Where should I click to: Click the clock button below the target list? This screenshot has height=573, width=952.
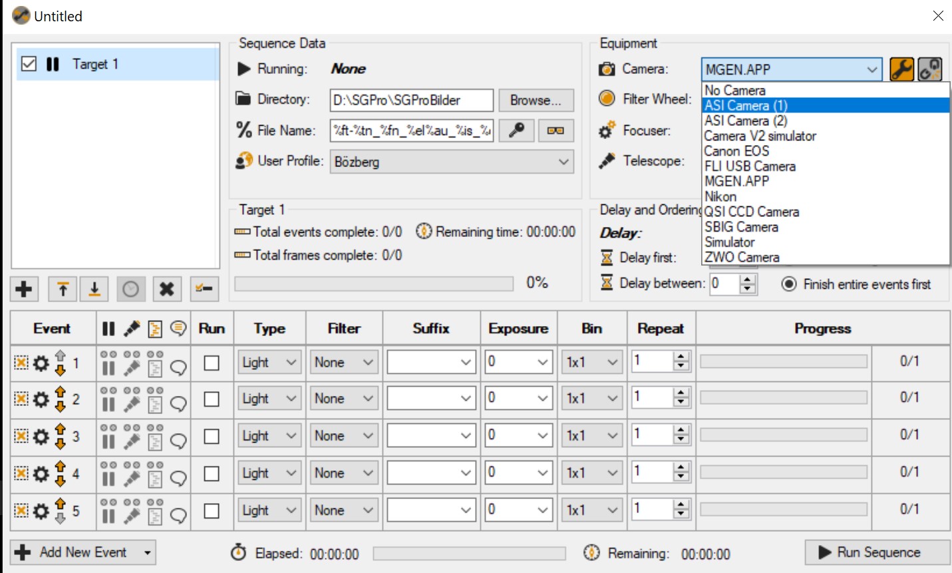coord(131,289)
